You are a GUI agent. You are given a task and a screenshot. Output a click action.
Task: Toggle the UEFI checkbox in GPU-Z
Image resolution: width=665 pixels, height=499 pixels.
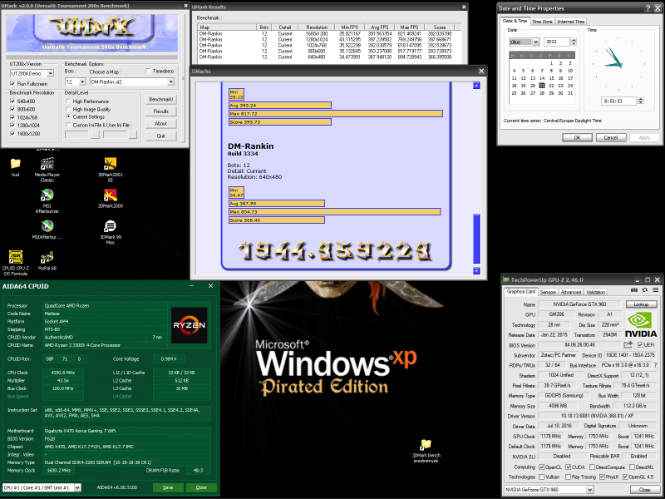click(640, 344)
